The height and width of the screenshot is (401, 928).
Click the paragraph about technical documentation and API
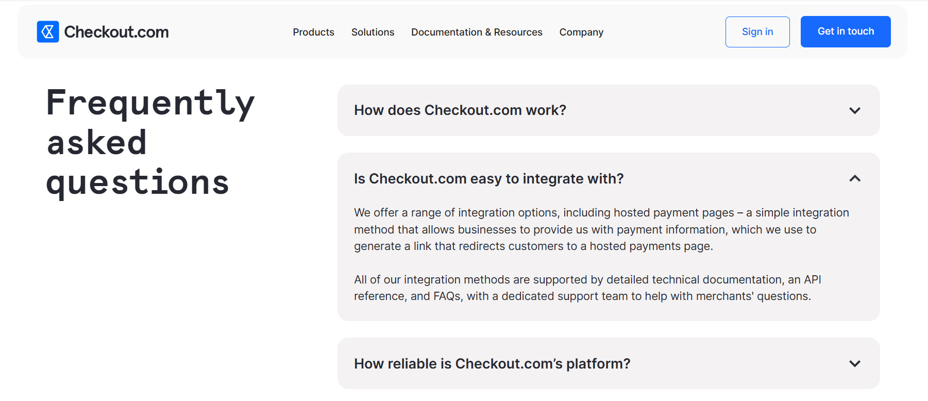[x=587, y=288]
